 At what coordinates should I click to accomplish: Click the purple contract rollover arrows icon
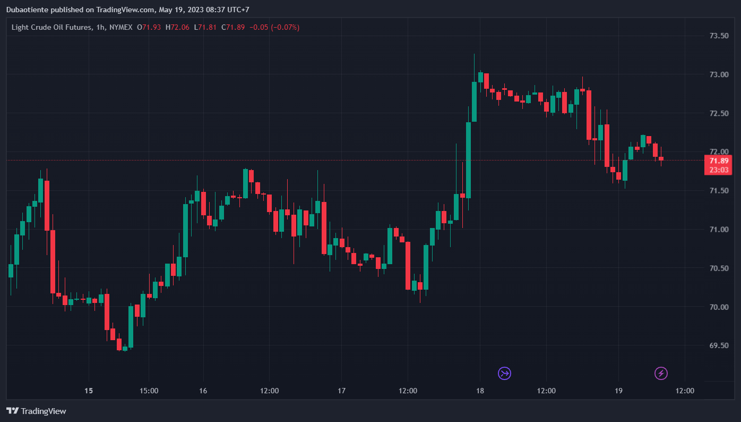(x=504, y=373)
